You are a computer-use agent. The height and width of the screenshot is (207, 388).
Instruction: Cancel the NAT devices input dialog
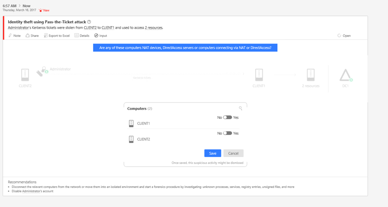(233, 153)
